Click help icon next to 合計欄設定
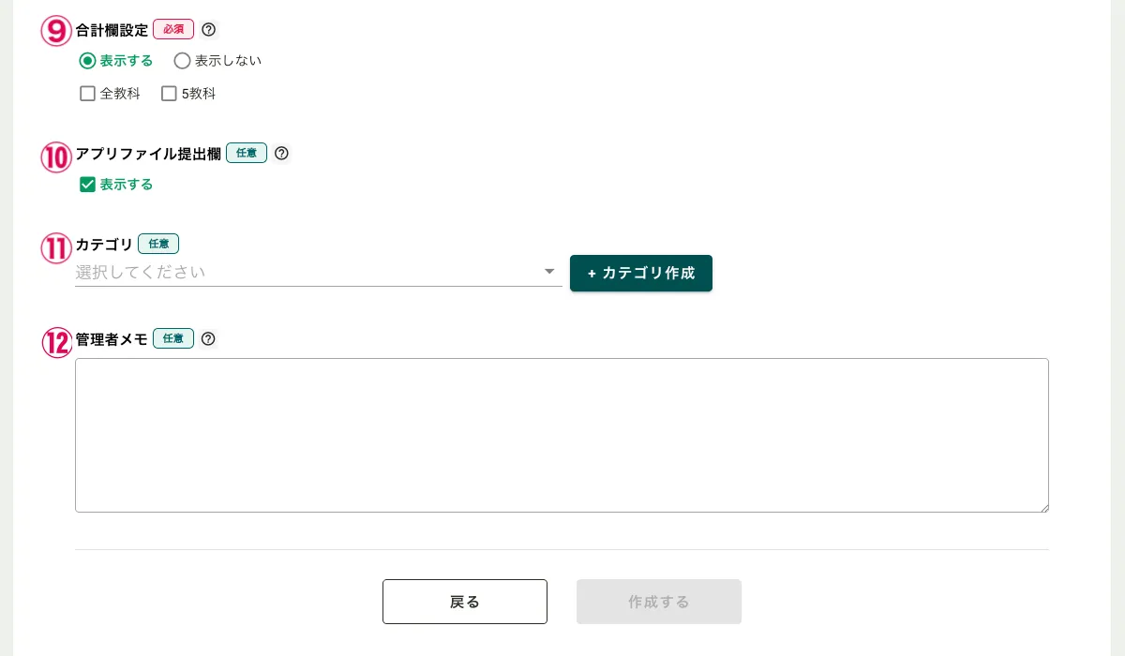Viewport: 1125px width, 656px height. coord(209,30)
